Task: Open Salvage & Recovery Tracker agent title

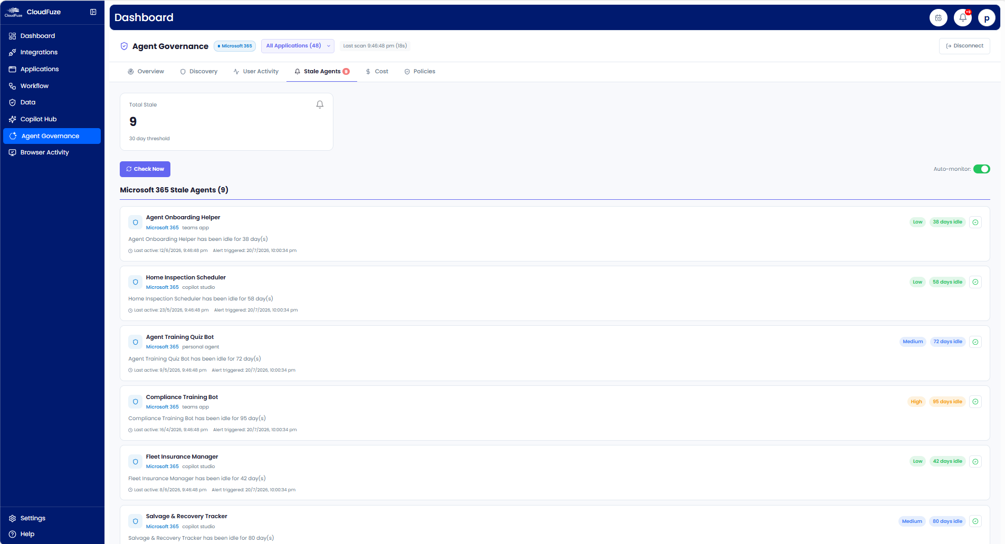Action: (186, 516)
